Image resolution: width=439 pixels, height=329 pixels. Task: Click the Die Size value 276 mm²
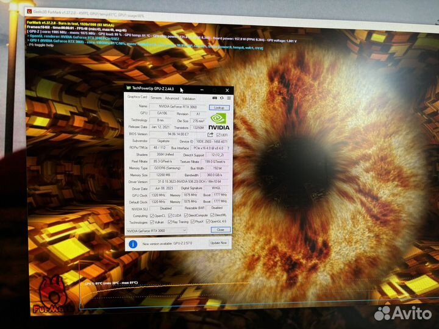click(x=198, y=121)
